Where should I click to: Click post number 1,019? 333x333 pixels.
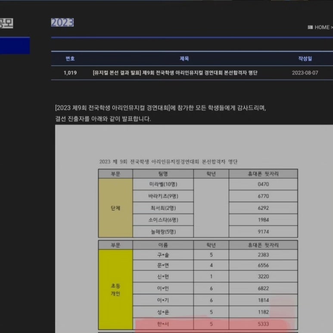pos(70,73)
